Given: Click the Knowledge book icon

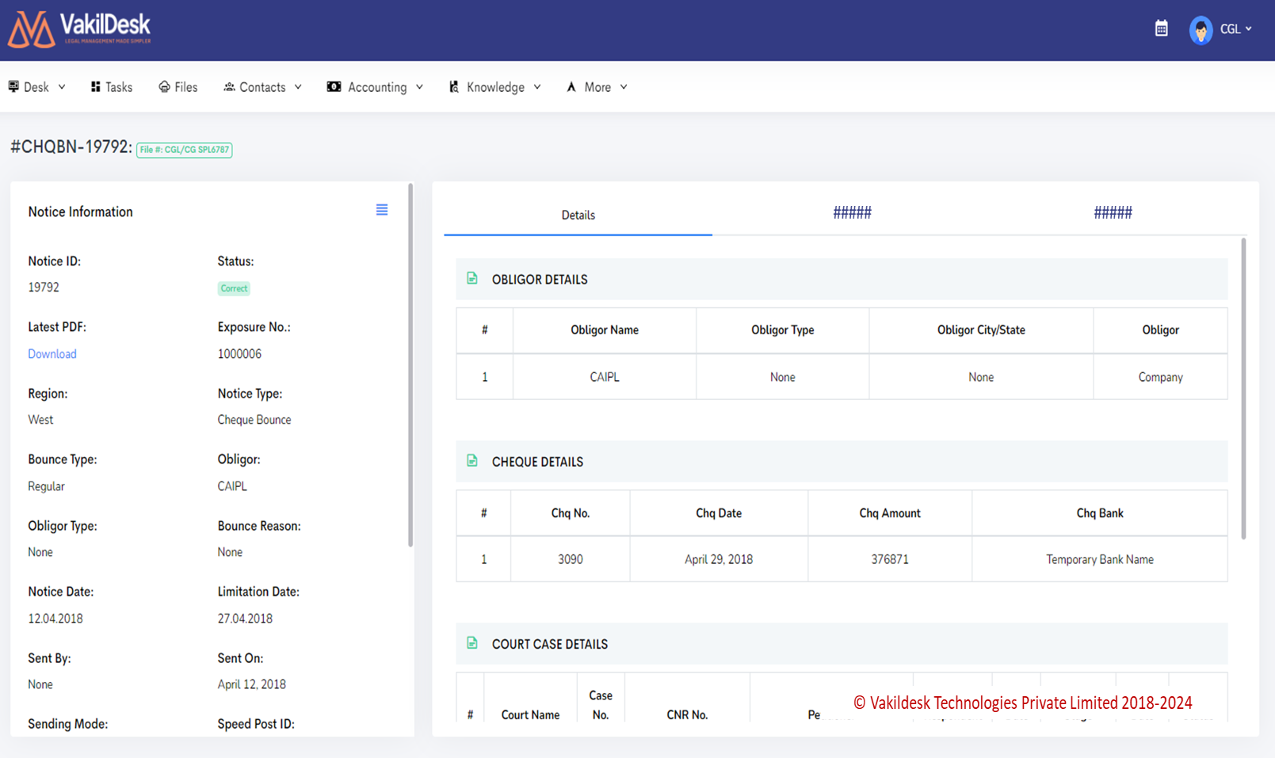Looking at the screenshot, I should [454, 86].
